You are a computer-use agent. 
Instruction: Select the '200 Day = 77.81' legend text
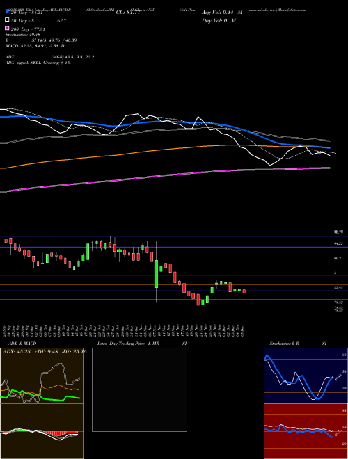tap(28, 29)
